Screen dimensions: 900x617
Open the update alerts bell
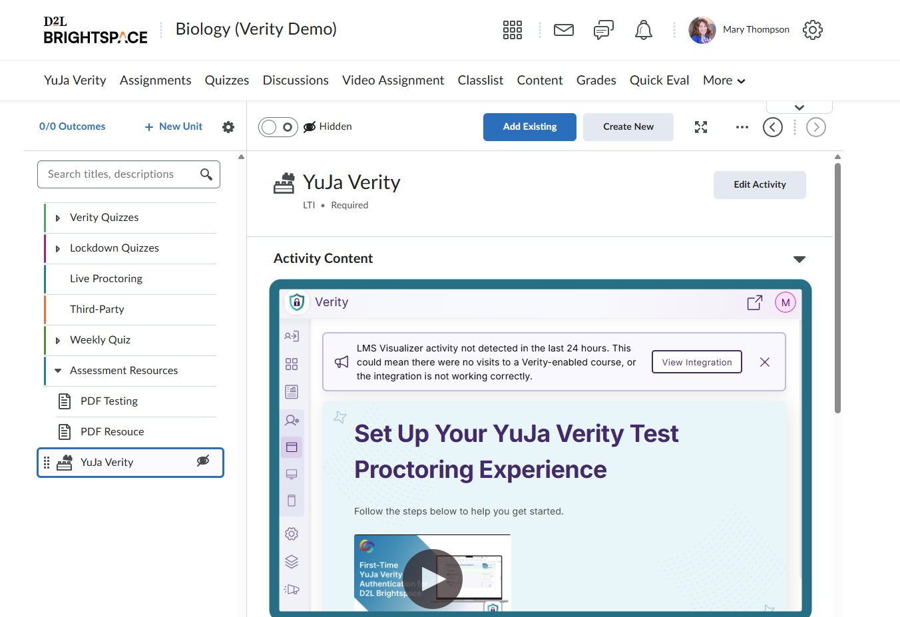[x=644, y=30]
